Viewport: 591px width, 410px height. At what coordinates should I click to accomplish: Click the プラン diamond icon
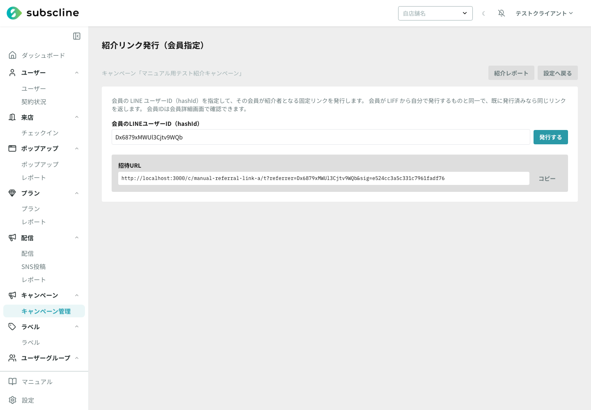pos(12,193)
